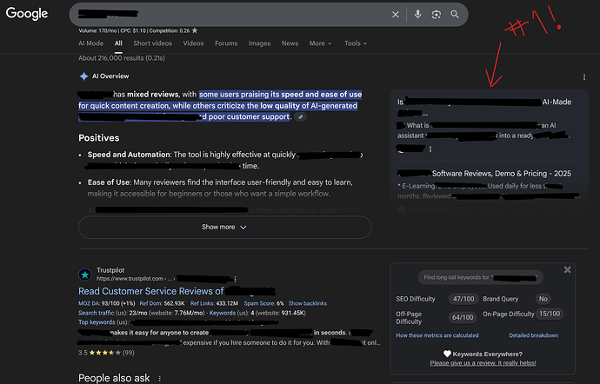Click the link icon after AI Overview summary
The width and height of the screenshot is (600, 384).
[x=301, y=116]
